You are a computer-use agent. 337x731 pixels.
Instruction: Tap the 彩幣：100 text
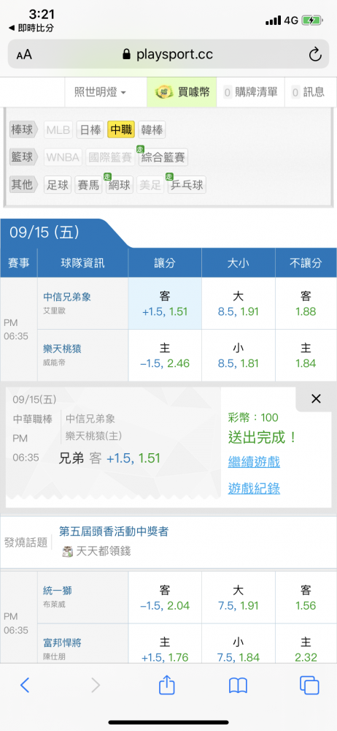point(253,417)
